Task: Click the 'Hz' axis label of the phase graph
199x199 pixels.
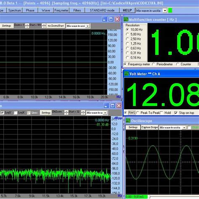Action: coord(119,97)
